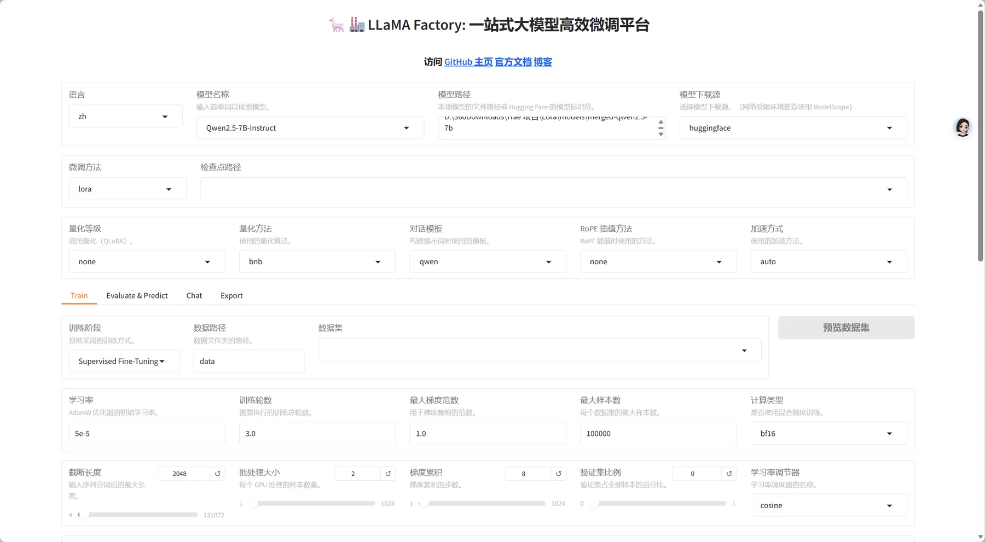This screenshot has height=542, width=985.
Task: Click the reset icon beside 验证集比例
Action: tap(729, 474)
